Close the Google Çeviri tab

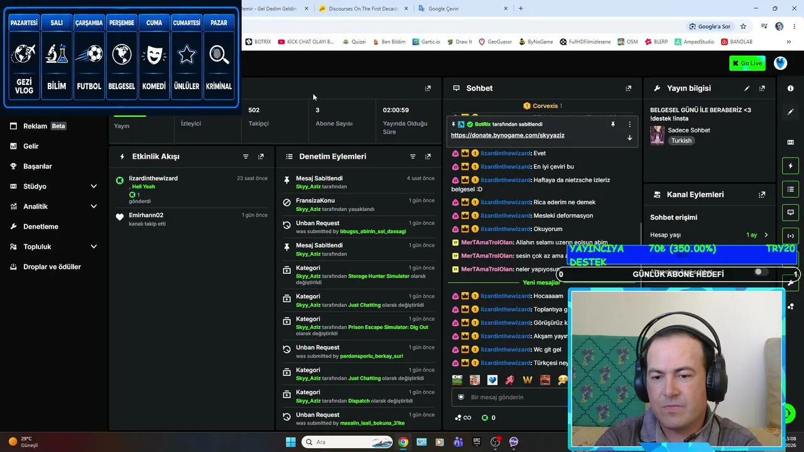point(506,8)
